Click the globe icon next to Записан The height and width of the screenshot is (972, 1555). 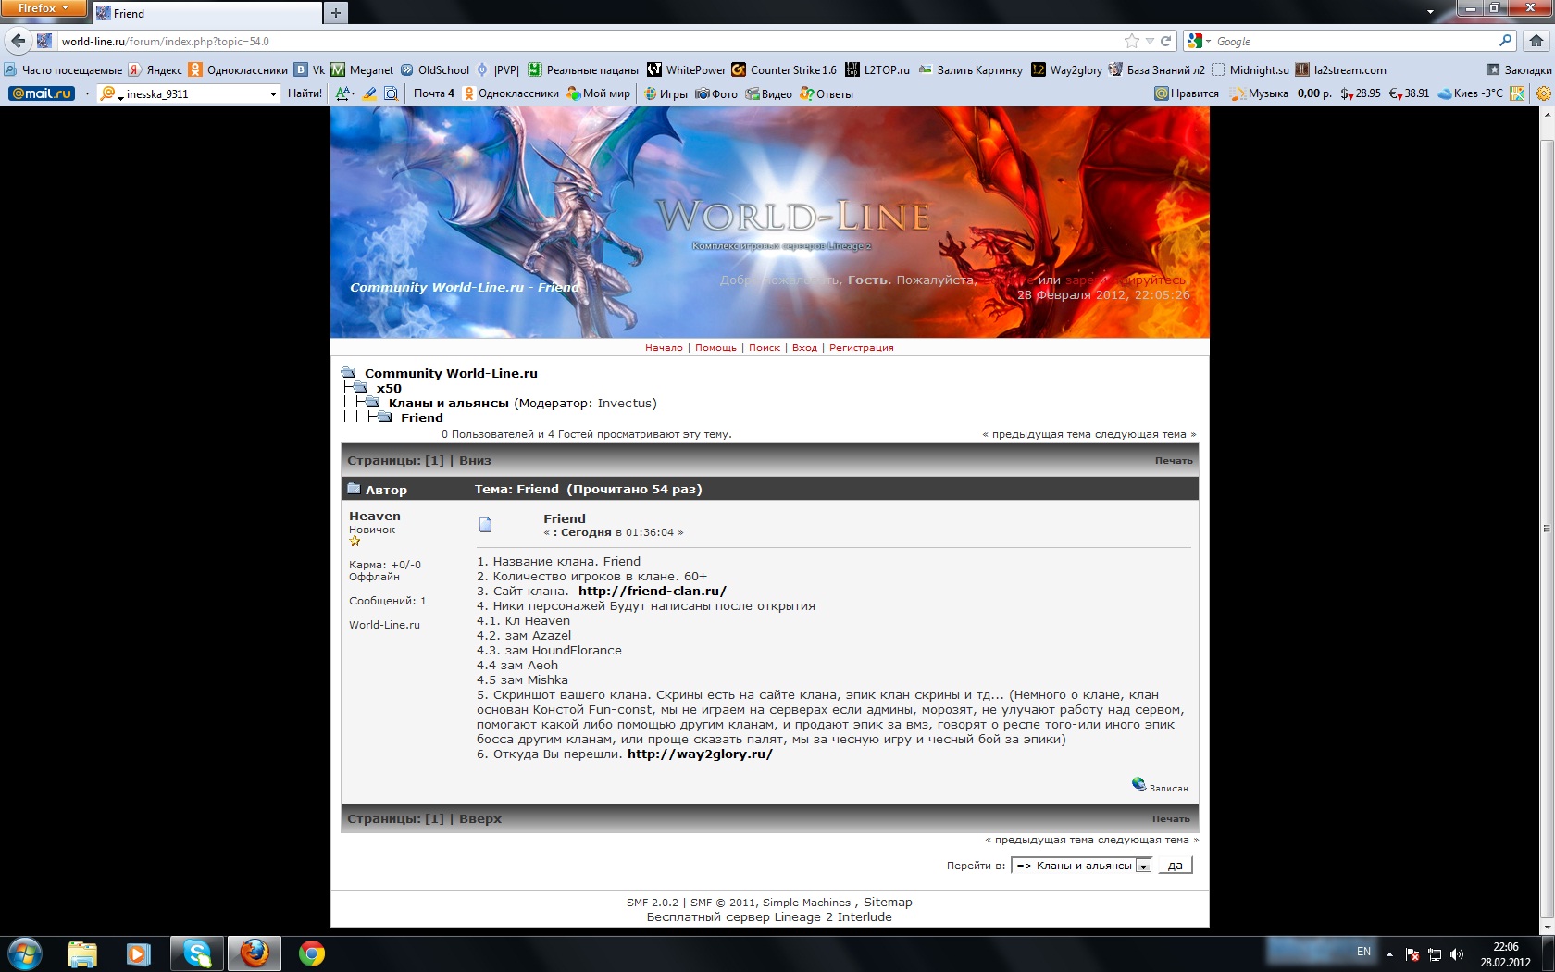tap(1138, 784)
